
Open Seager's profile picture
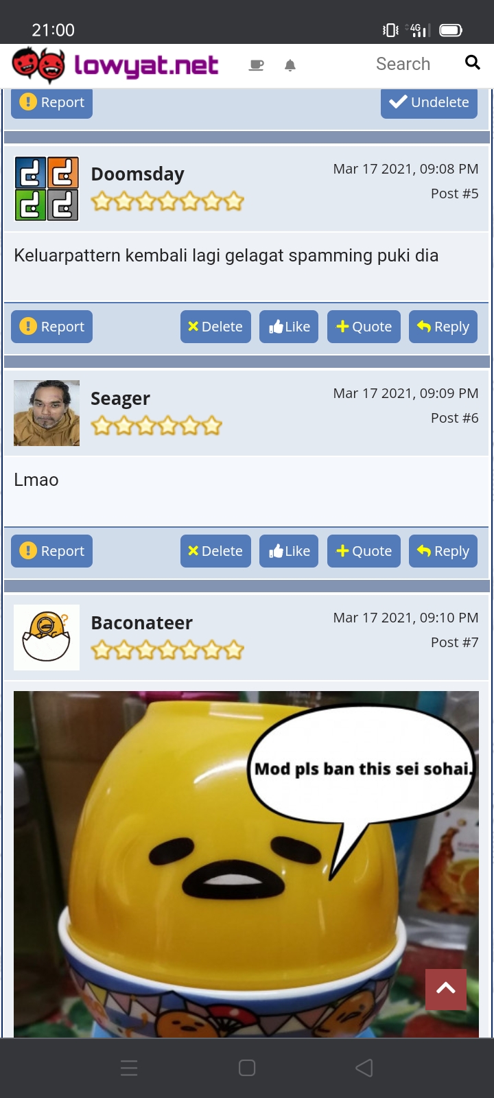(47, 413)
